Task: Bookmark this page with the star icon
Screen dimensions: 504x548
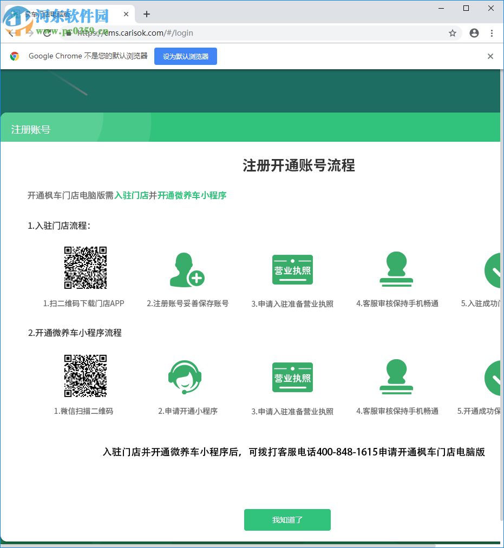Action: point(452,33)
